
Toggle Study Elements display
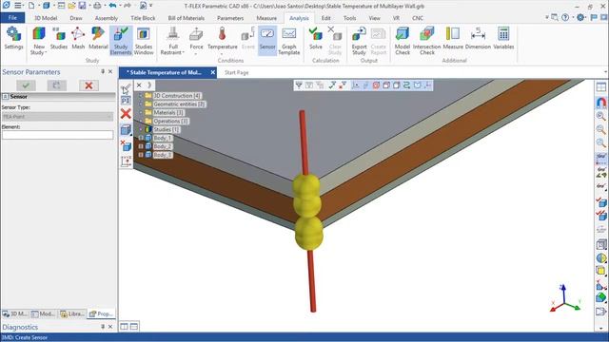click(121, 40)
